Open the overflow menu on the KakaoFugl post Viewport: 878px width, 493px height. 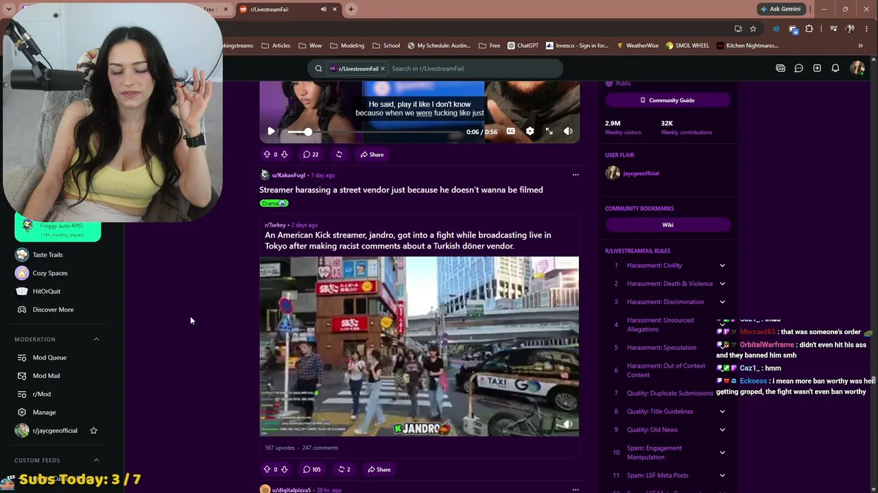pyautogui.click(x=576, y=175)
